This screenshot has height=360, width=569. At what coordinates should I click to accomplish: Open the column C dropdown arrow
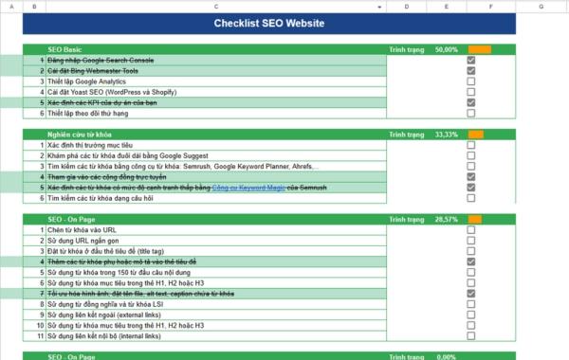click(x=379, y=7)
